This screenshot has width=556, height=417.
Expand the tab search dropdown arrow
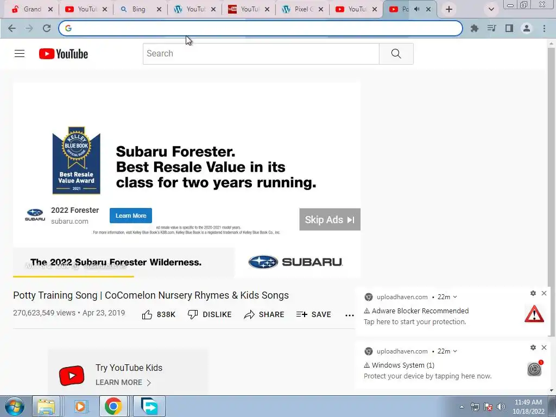click(x=491, y=9)
